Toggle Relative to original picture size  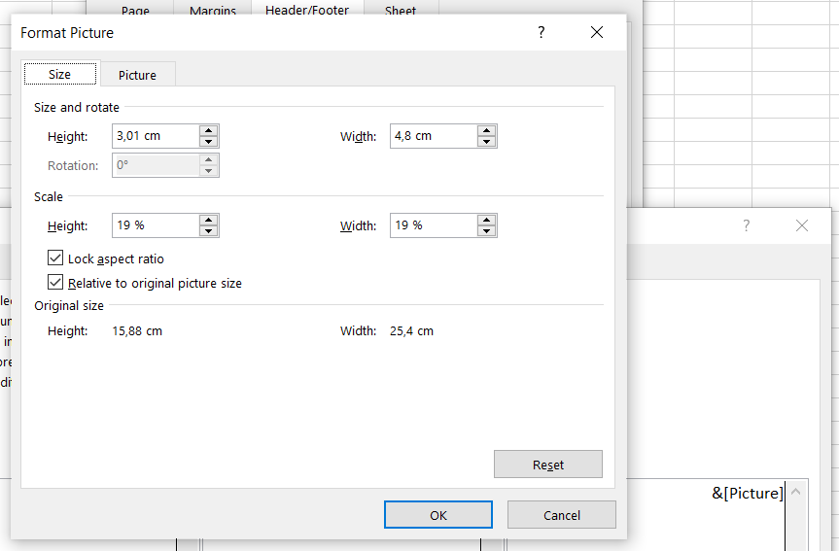click(x=56, y=283)
